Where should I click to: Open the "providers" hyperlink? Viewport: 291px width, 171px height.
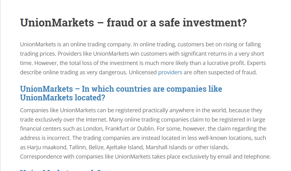(170, 72)
